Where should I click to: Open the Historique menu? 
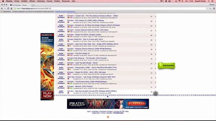tap(41, 1)
